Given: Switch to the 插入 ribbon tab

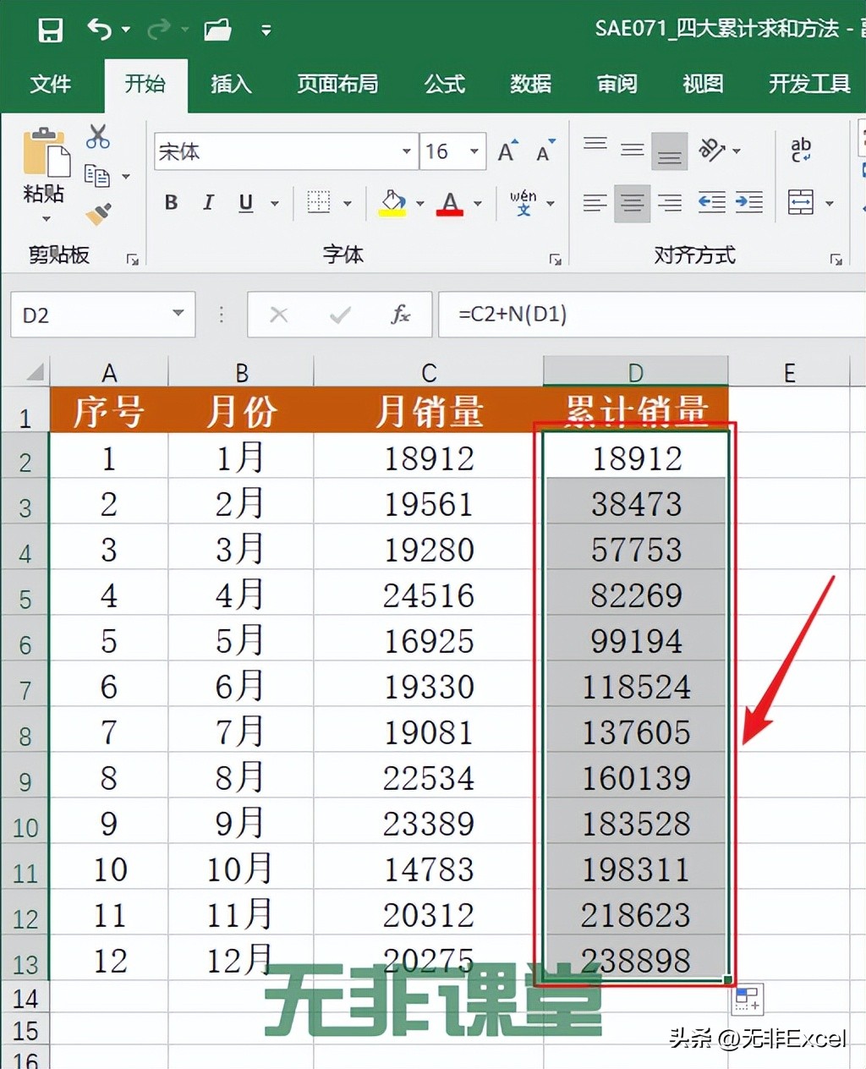Looking at the screenshot, I should (231, 85).
